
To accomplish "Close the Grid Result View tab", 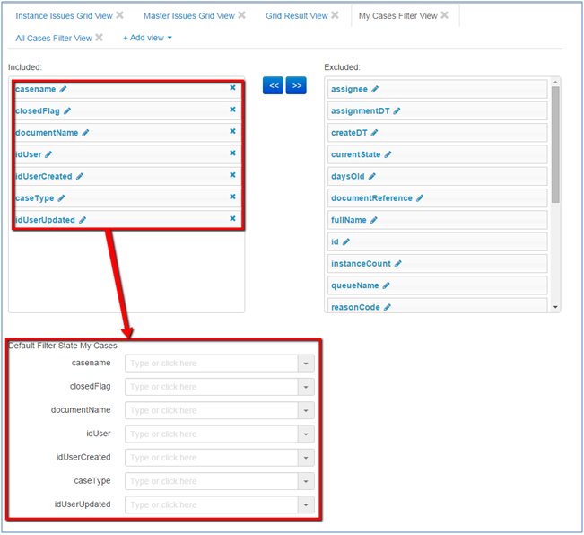I will pyautogui.click(x=335, y=15).
